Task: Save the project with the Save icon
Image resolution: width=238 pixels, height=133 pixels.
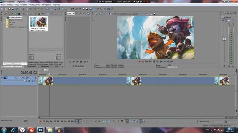Action: (9, 9)
